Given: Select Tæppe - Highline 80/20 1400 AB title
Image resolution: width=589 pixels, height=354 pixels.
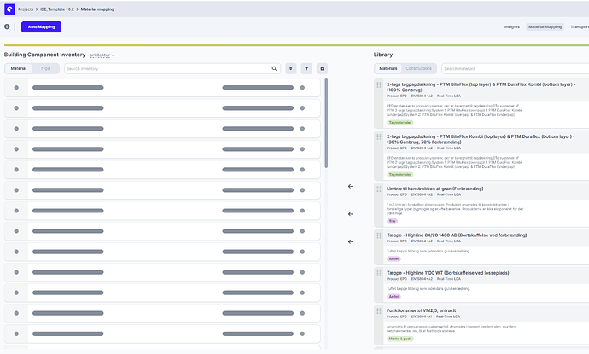Looking at the screenshot, I should pos(457,235).
